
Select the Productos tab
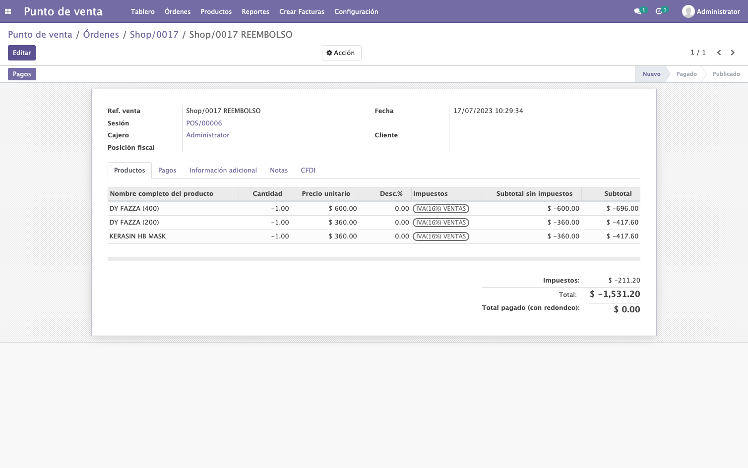[x=129, y=170]
